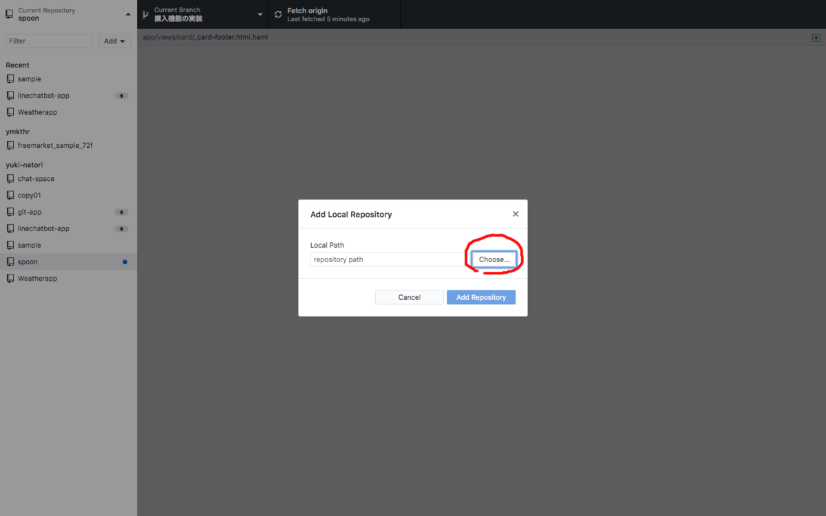Click the Local Path label
Viewport: 826px width, 516px height.
click(327, 245)
